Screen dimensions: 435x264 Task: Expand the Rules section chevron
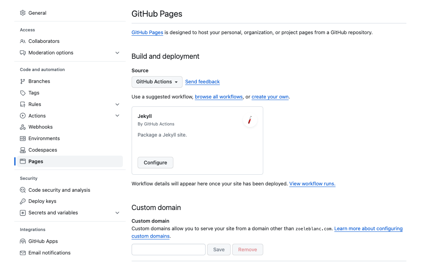pyautogui.click(x=117, y=104)
